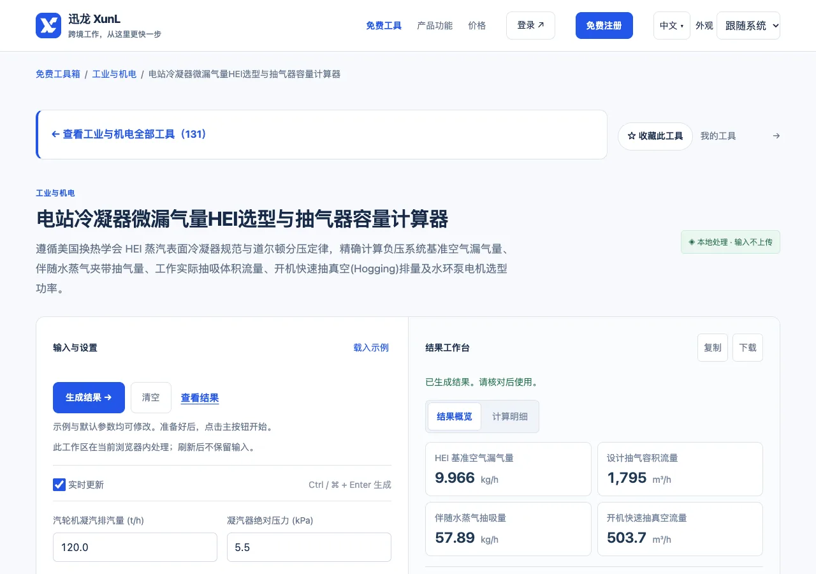Click the 57.89 kg/h result value
This screenshot has height=574, width=816.
tap(467, 538)
